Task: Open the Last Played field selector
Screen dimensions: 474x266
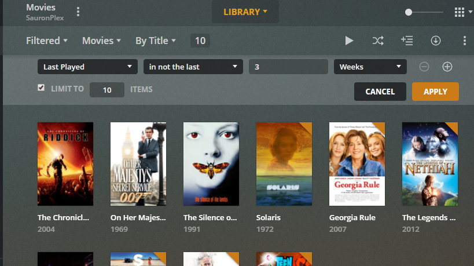Action: click(87, 67)
